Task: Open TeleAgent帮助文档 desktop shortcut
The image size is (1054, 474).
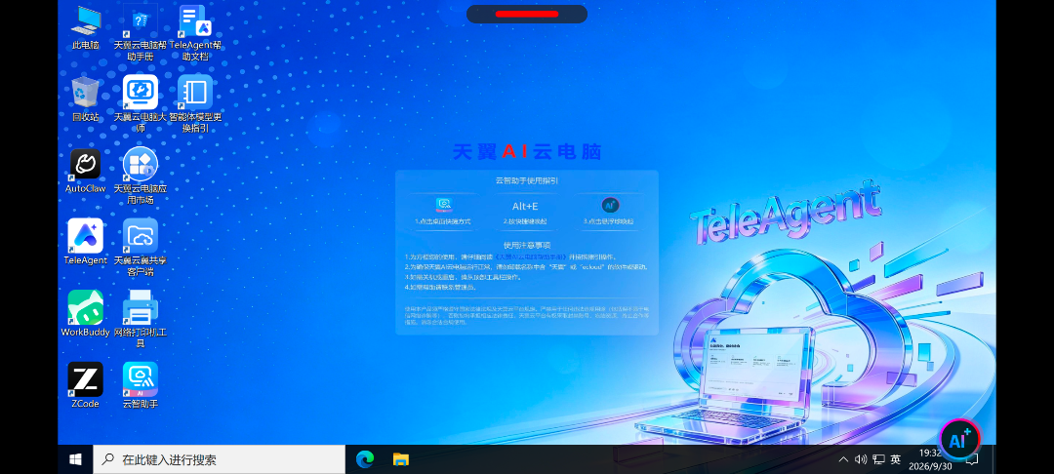Action: [195, 33]
